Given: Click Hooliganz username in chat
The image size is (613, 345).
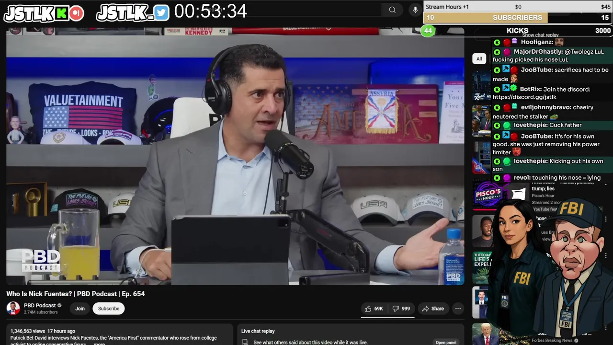Looking at the screenshot, I should click(x=537, y=42).
